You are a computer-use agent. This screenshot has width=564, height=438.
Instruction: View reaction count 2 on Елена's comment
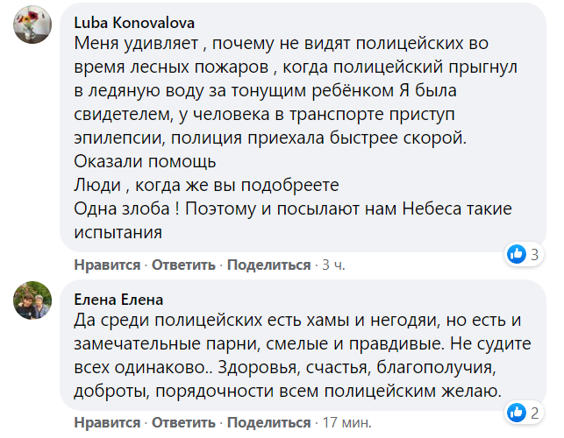click(x=534, y=413)
